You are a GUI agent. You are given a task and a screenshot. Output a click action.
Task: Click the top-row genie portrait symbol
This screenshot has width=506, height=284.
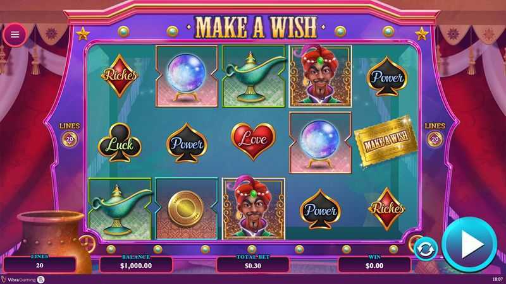point(320,76)
